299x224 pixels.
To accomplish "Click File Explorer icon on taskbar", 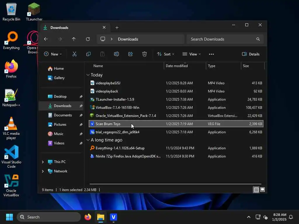I will [x=101, y=217].
